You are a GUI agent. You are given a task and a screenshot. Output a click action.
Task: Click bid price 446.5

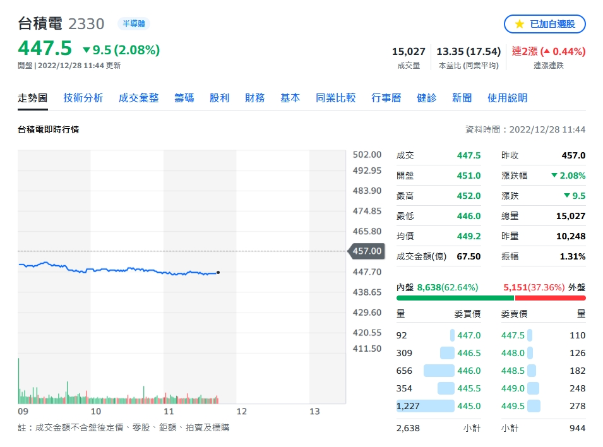click(x=469, y=353)
